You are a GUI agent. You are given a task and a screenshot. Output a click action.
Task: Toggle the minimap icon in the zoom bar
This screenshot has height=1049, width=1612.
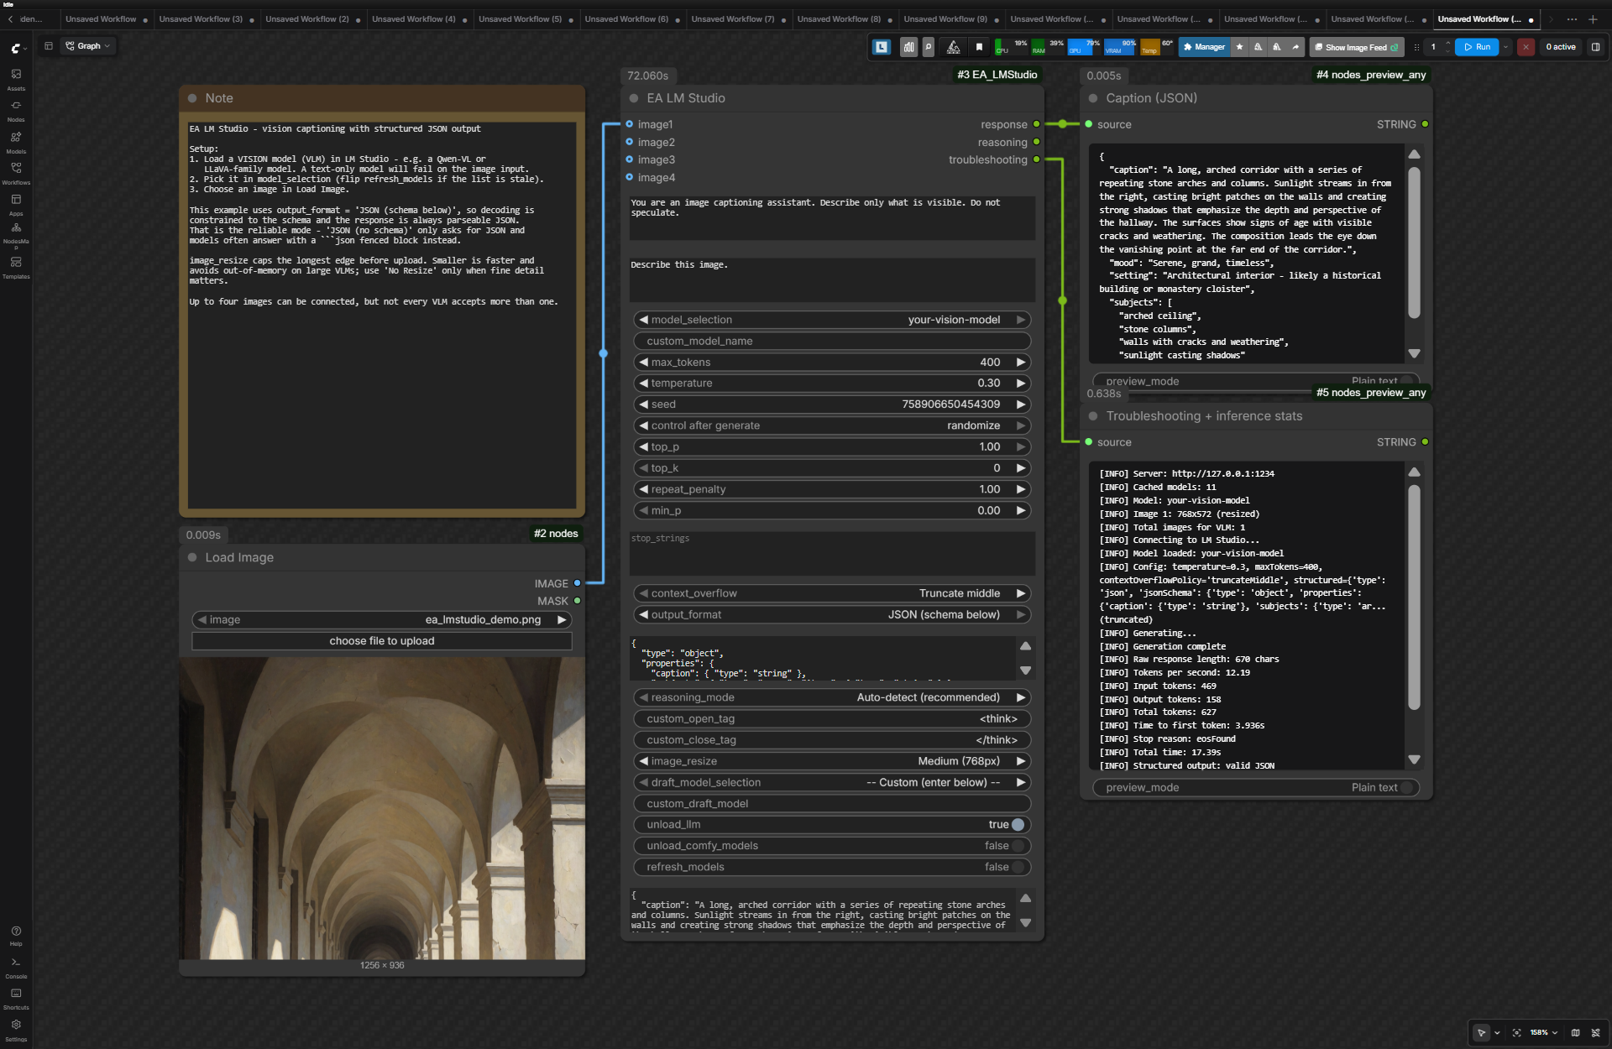[x=1575, y=1033]
